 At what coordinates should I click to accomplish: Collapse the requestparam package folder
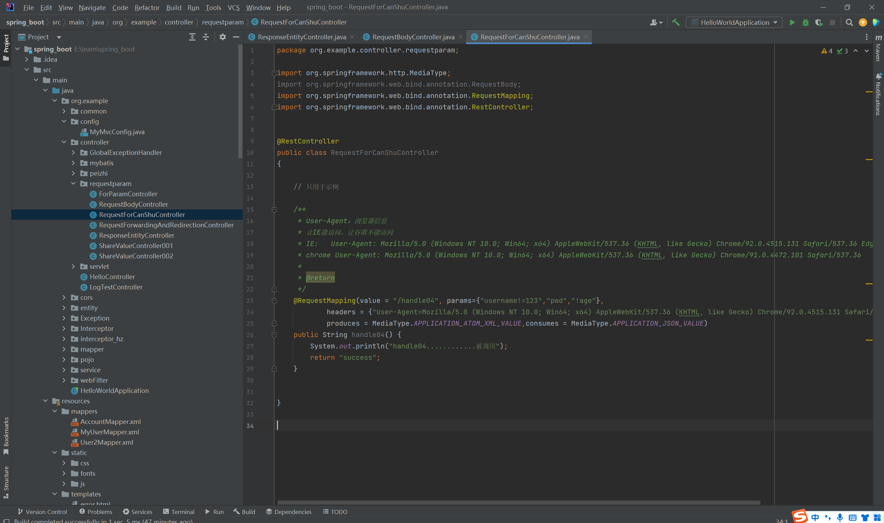pyautogui.click(x=73, y=184)
